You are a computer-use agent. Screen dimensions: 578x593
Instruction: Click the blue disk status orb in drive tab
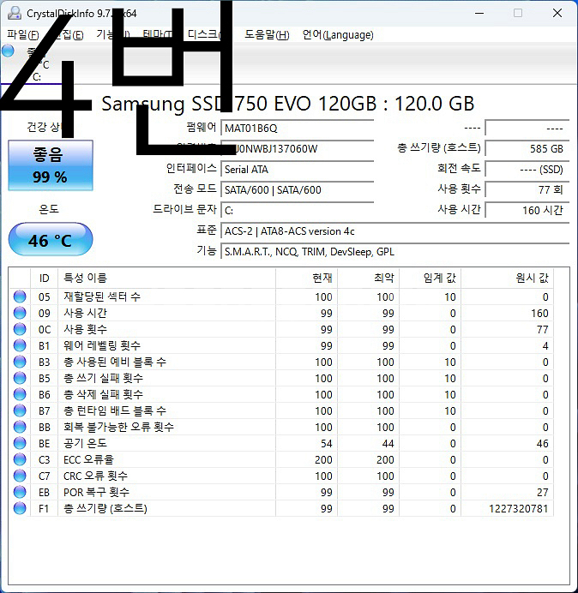[x=8, y=51]
